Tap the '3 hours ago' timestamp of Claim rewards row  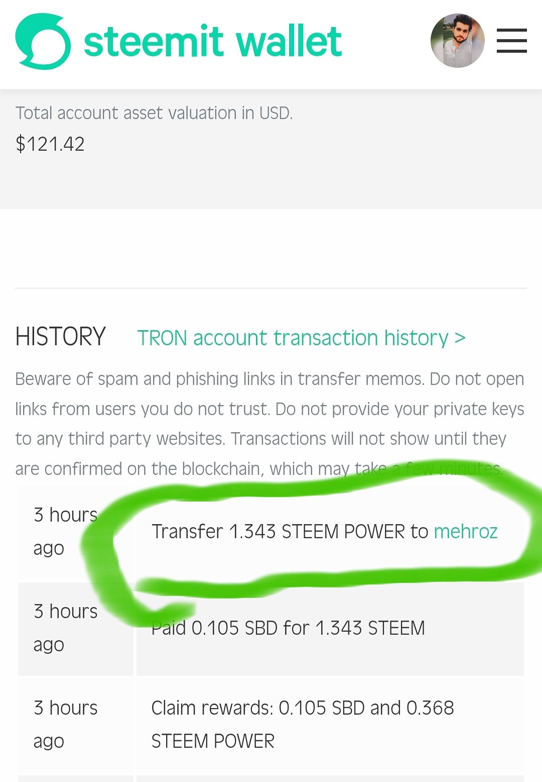click(x=65, y=724)
